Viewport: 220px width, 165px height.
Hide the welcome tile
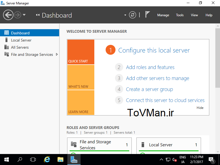[200, 108]
